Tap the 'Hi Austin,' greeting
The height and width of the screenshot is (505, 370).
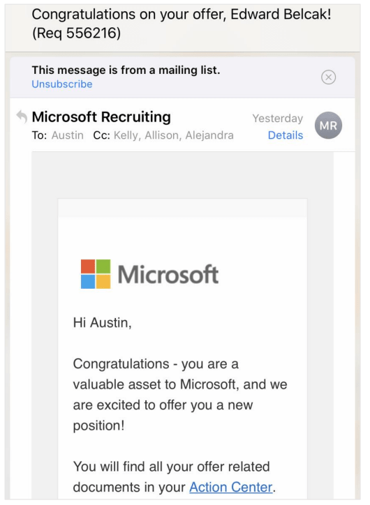click(x=103, y=323)
